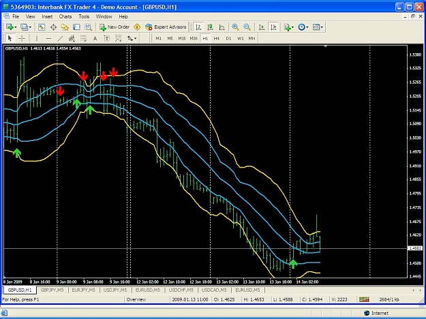426x319 pixels.
Task: Select the Text Label T tool
Action: [107, 39]
